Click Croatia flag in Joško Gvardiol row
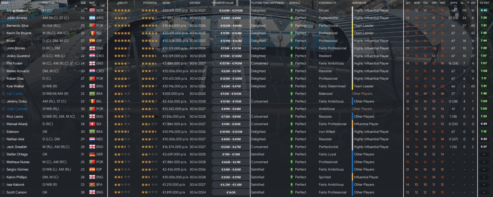The width and height of the screenshot is (493, 197). 92,56
